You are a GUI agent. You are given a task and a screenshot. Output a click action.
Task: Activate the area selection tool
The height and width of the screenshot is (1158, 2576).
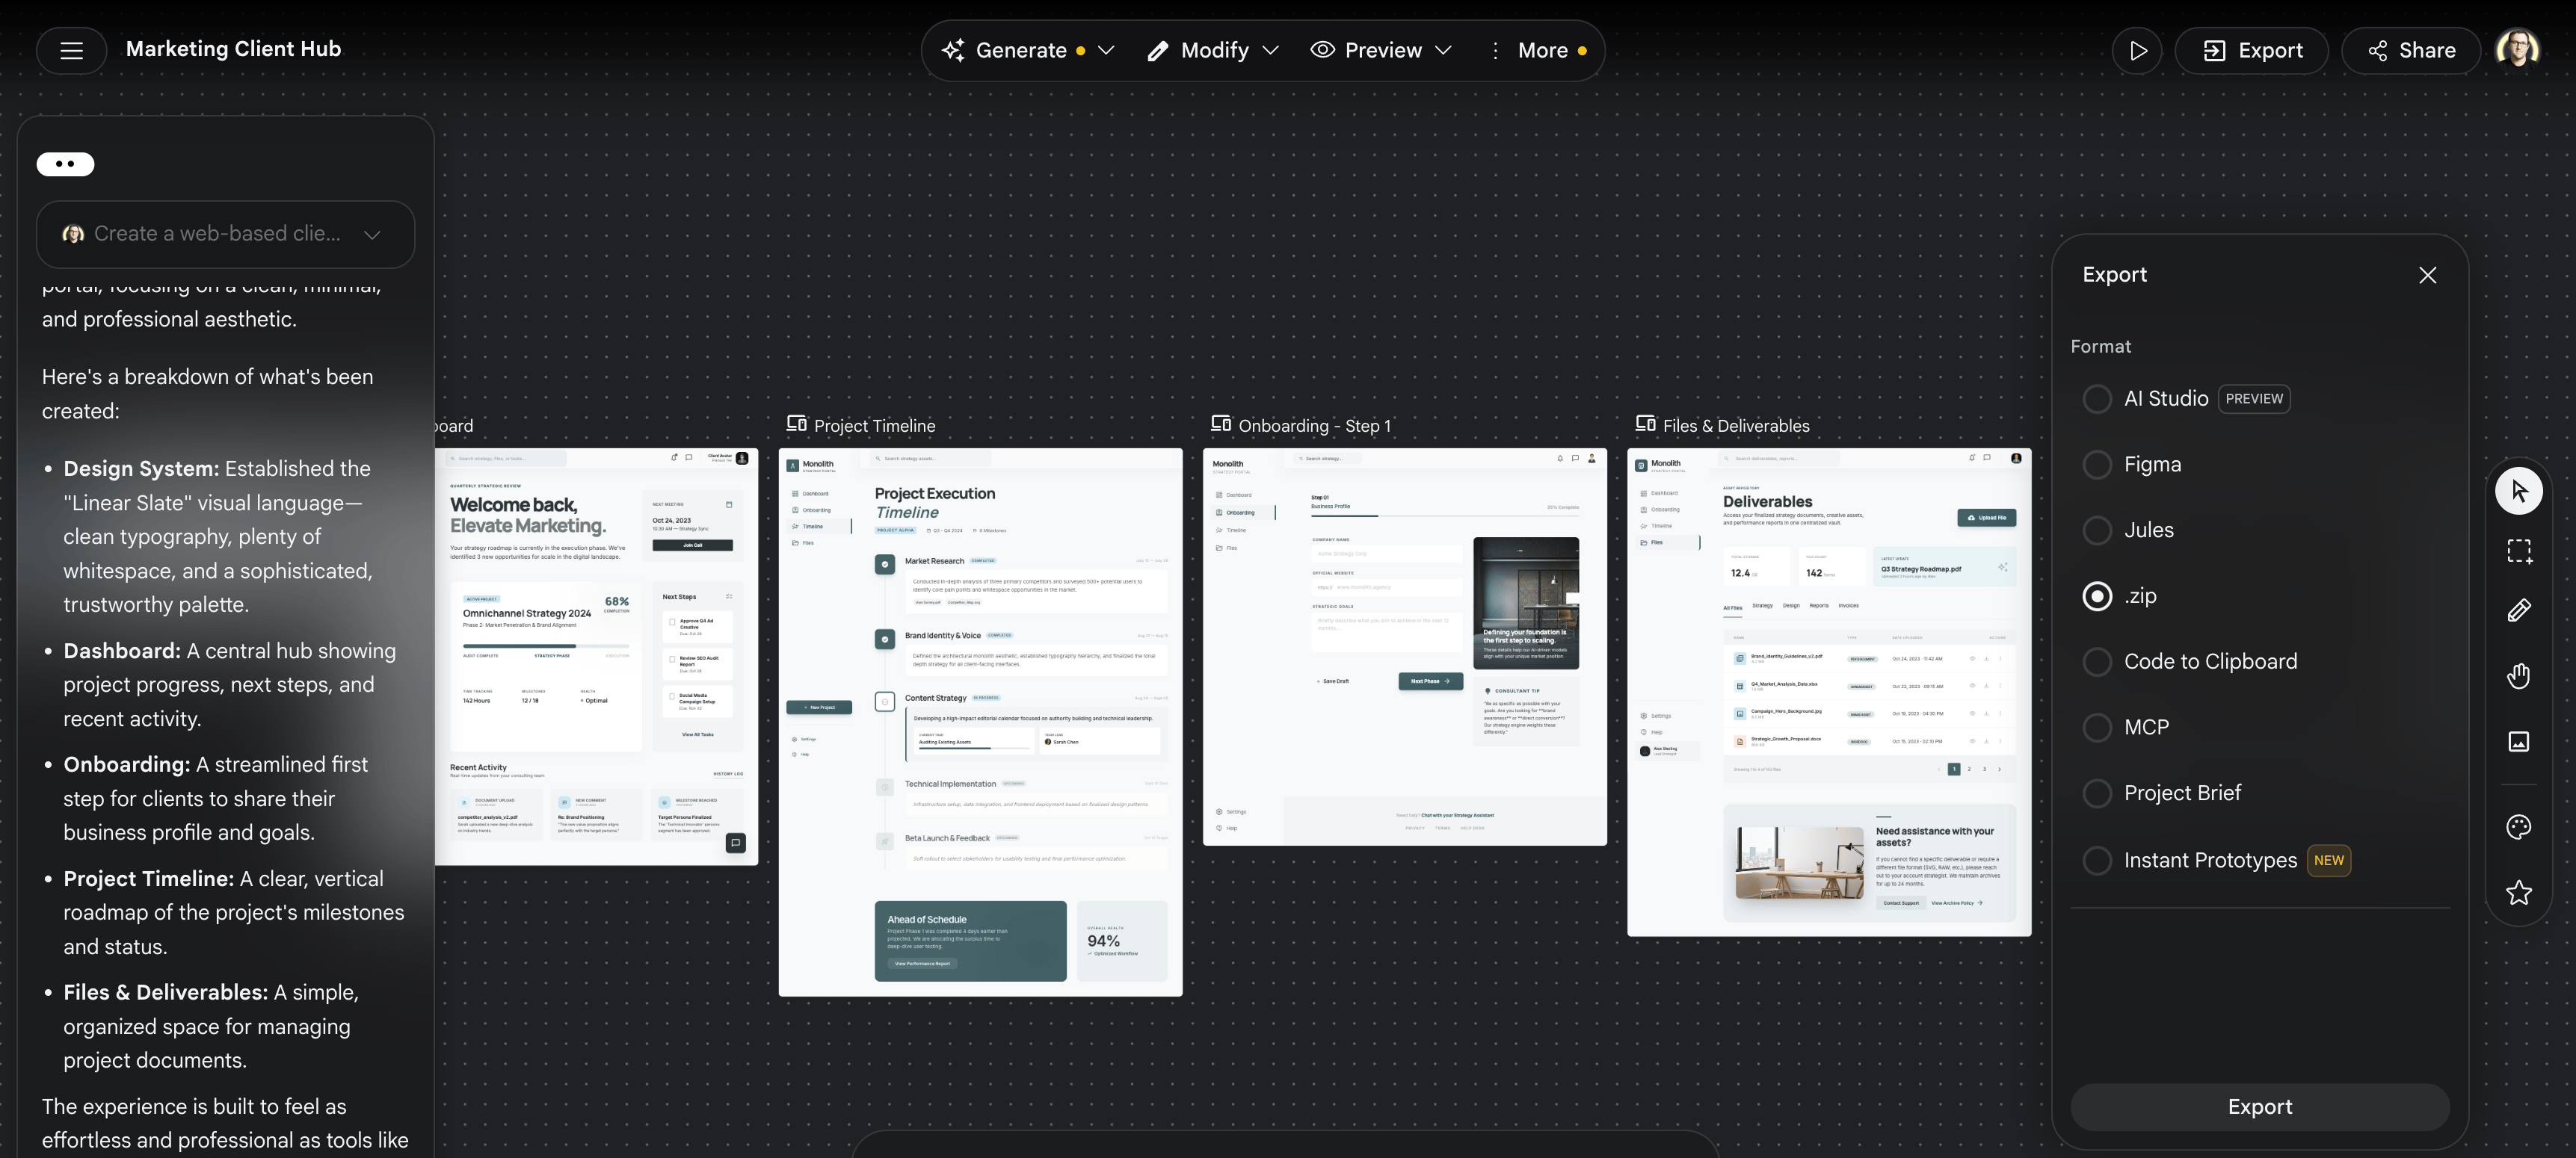pyautogui.click(x=2518, y=551)
